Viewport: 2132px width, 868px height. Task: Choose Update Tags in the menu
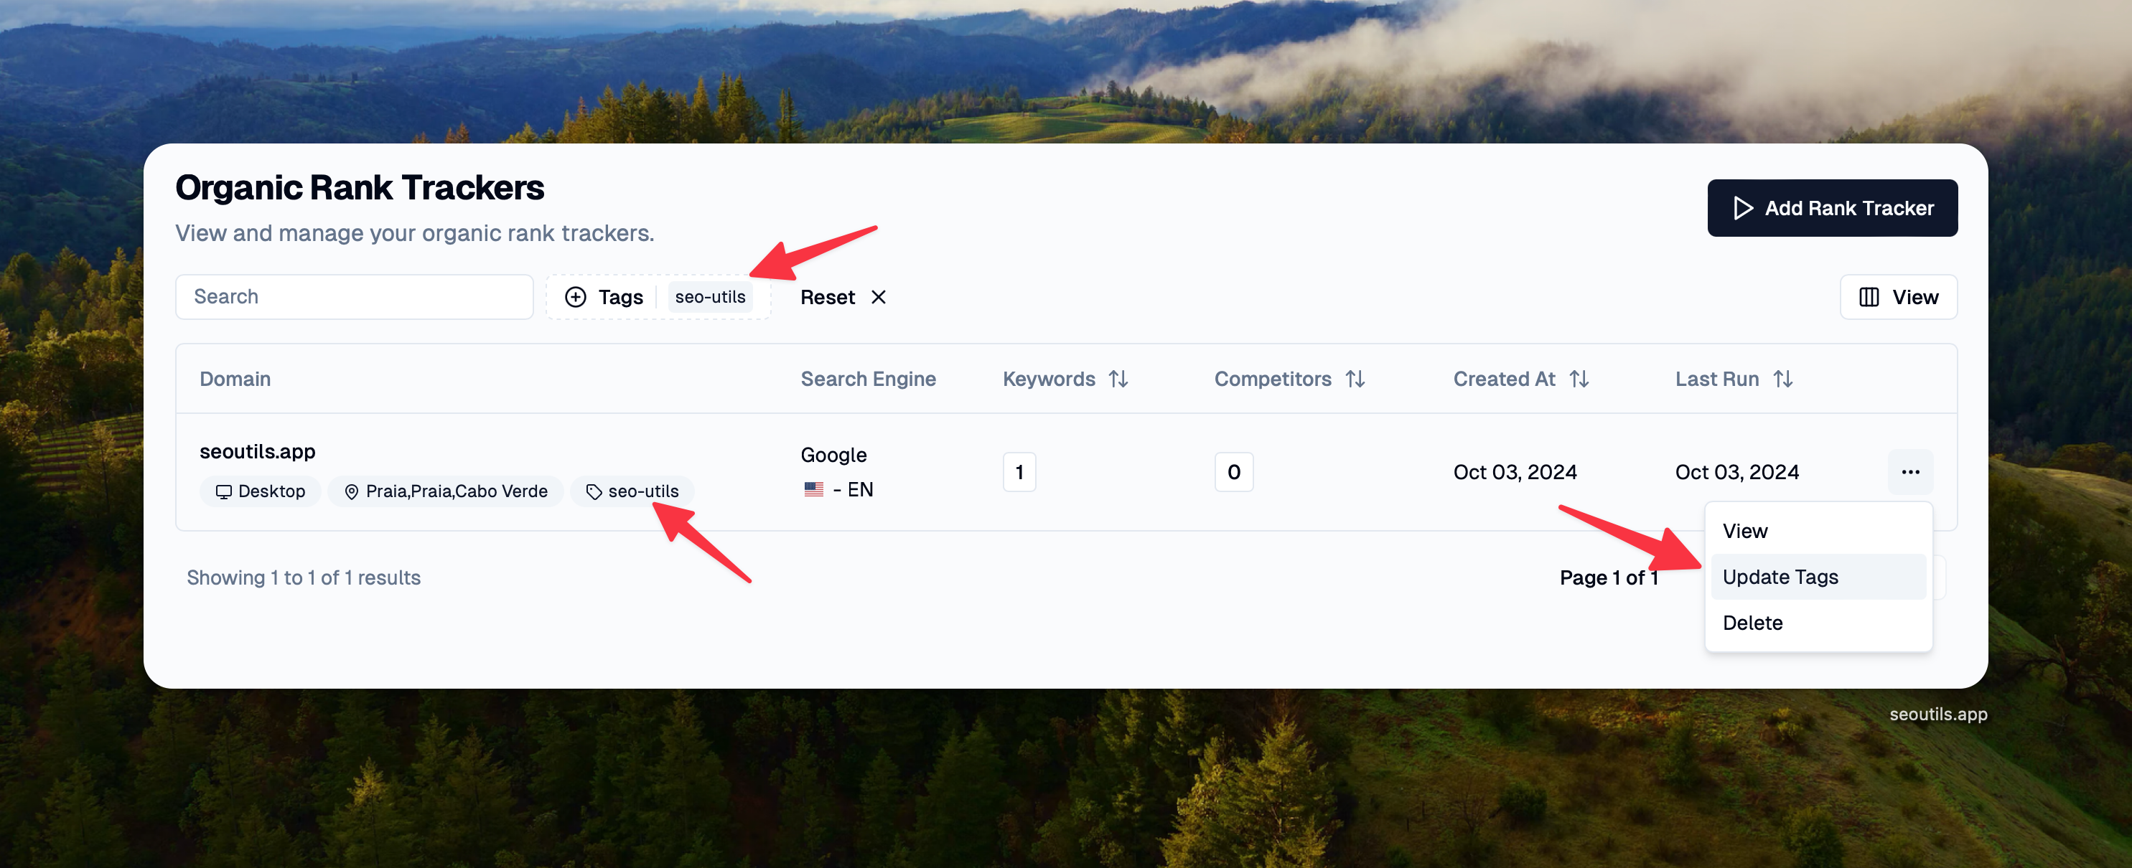coord(1780,577)
